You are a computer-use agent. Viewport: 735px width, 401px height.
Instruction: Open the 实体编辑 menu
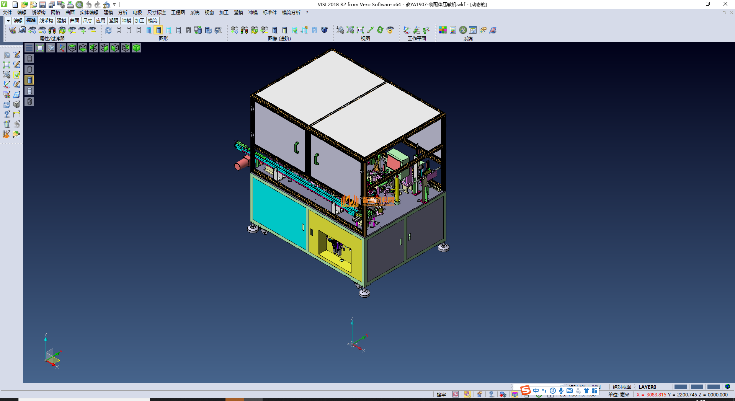point(89,13)
